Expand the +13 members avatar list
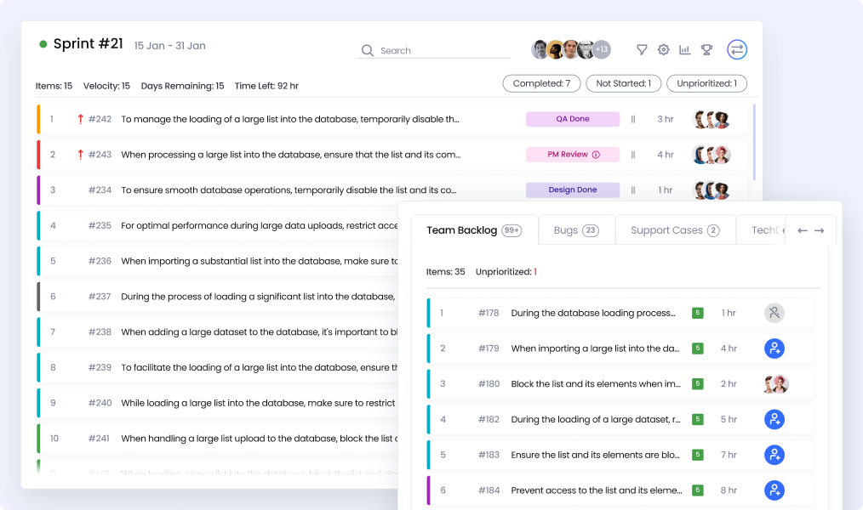Image resolution: width=863 pixels, height=510 pixels. tap(602, 49)
